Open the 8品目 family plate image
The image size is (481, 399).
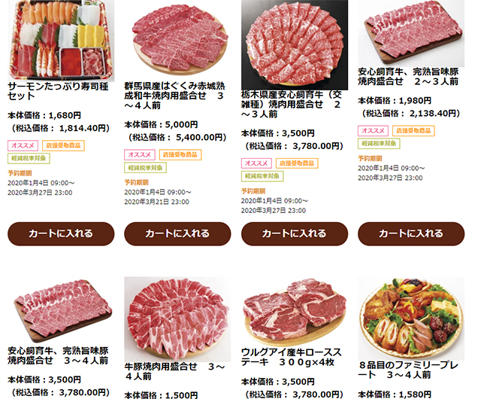point(411,318)
